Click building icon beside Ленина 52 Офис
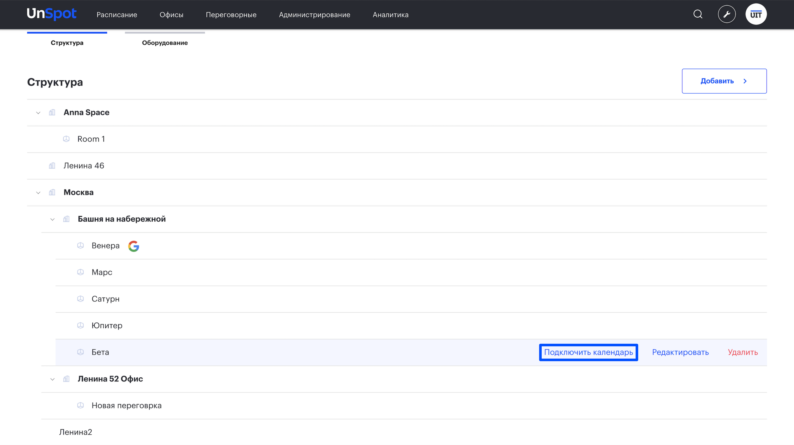This screenshot has width=794, height=445. click(x=66, y=379)
